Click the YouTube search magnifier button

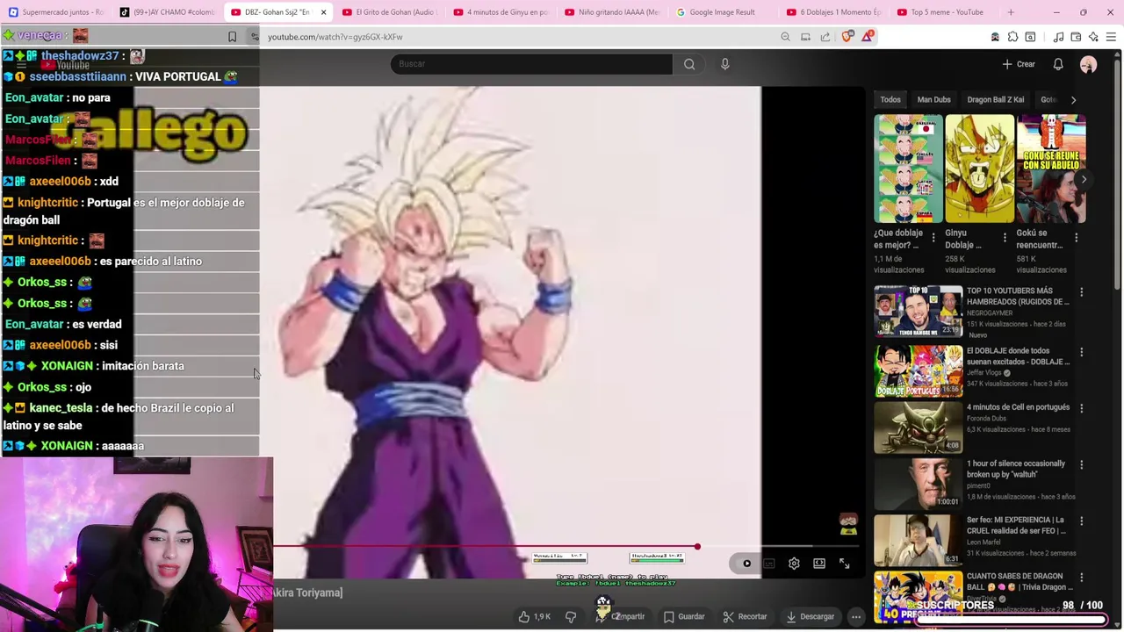pos(689,64)
